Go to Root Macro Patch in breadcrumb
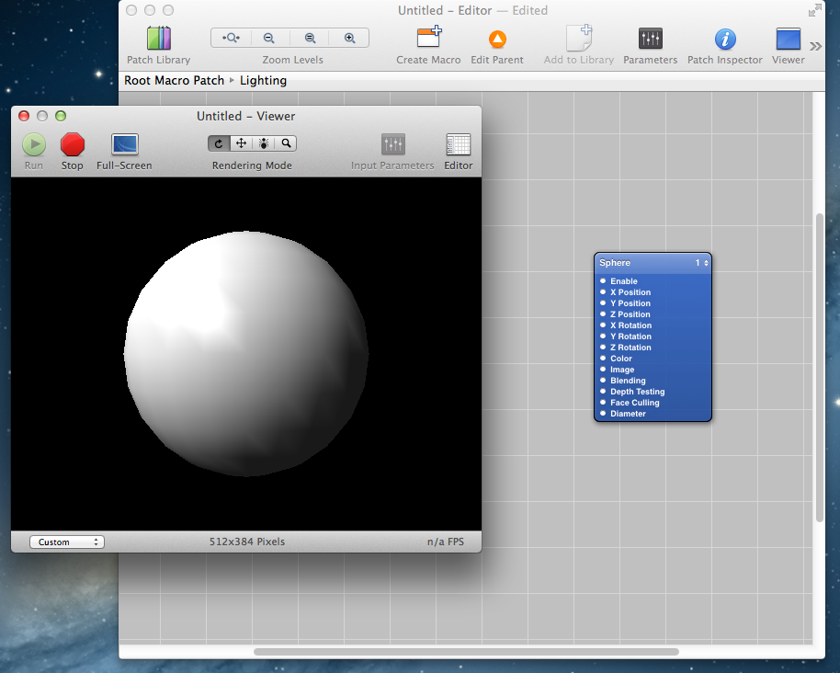 [174, 80]
